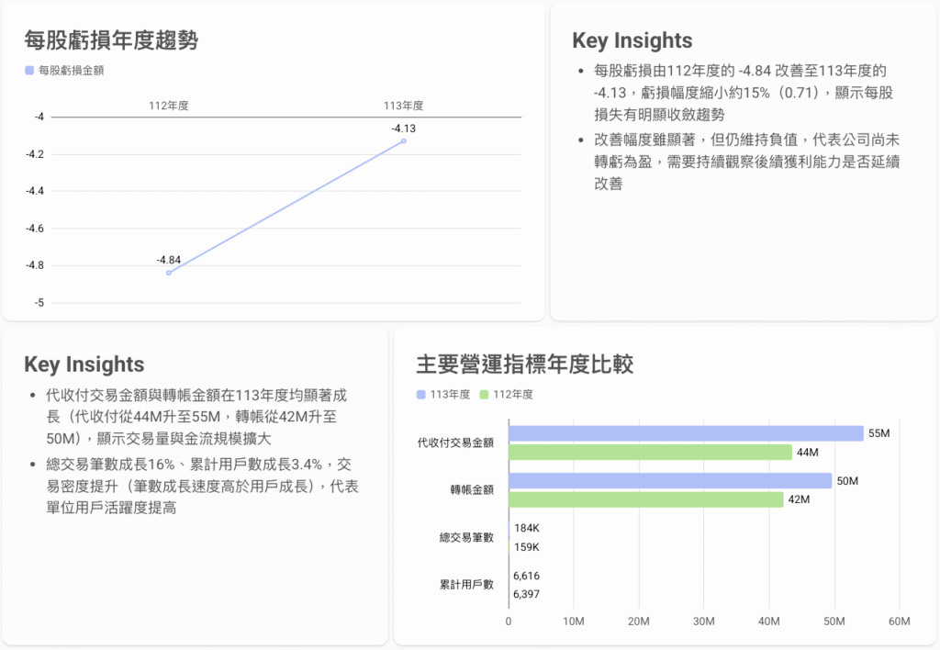Screen dimensions: 940x650
Task: Select the 44M green bar for 代收付交易金額
Action: click(650, 452)
